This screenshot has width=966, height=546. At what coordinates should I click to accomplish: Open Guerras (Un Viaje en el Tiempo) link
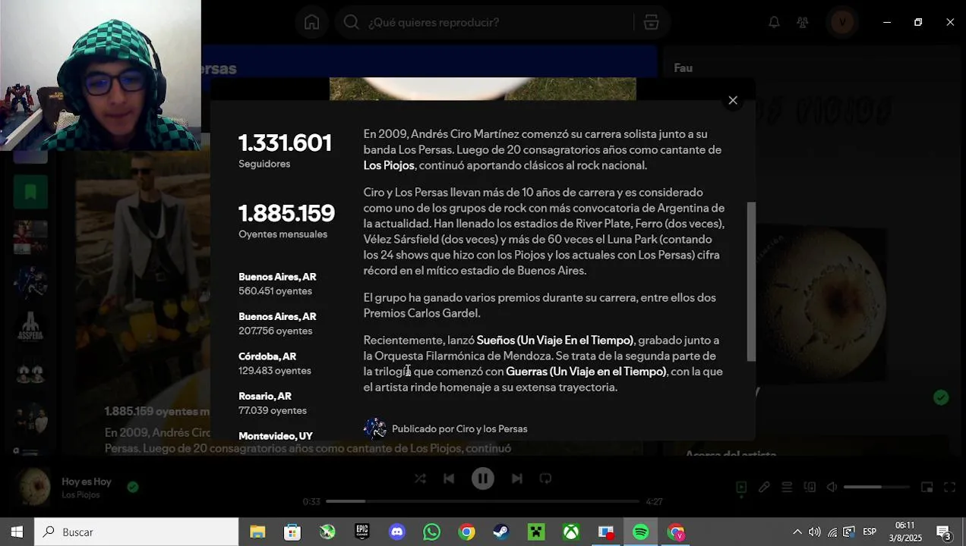(586, 372)
